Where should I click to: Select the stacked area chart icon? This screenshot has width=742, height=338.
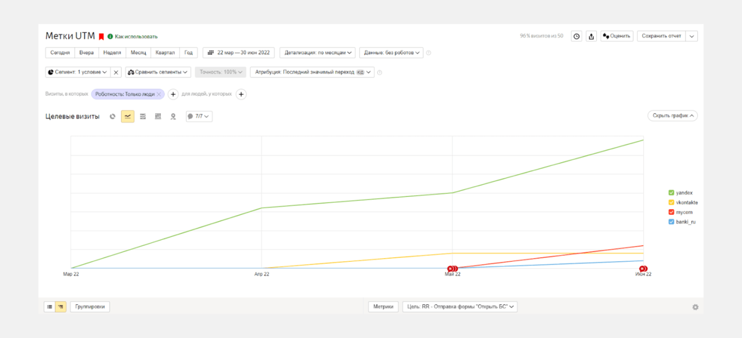(x=143, y=116)
